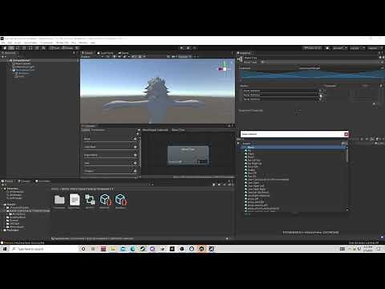Select the first prefab cube asset
Image resolution: width=385 pixels, height=289 pixels.
(x=105, y=200)
